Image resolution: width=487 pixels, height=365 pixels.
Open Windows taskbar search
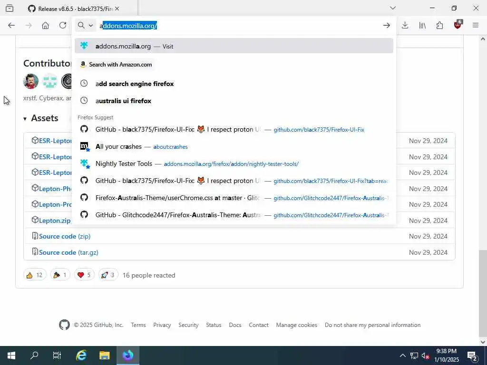tap(34, 355)
